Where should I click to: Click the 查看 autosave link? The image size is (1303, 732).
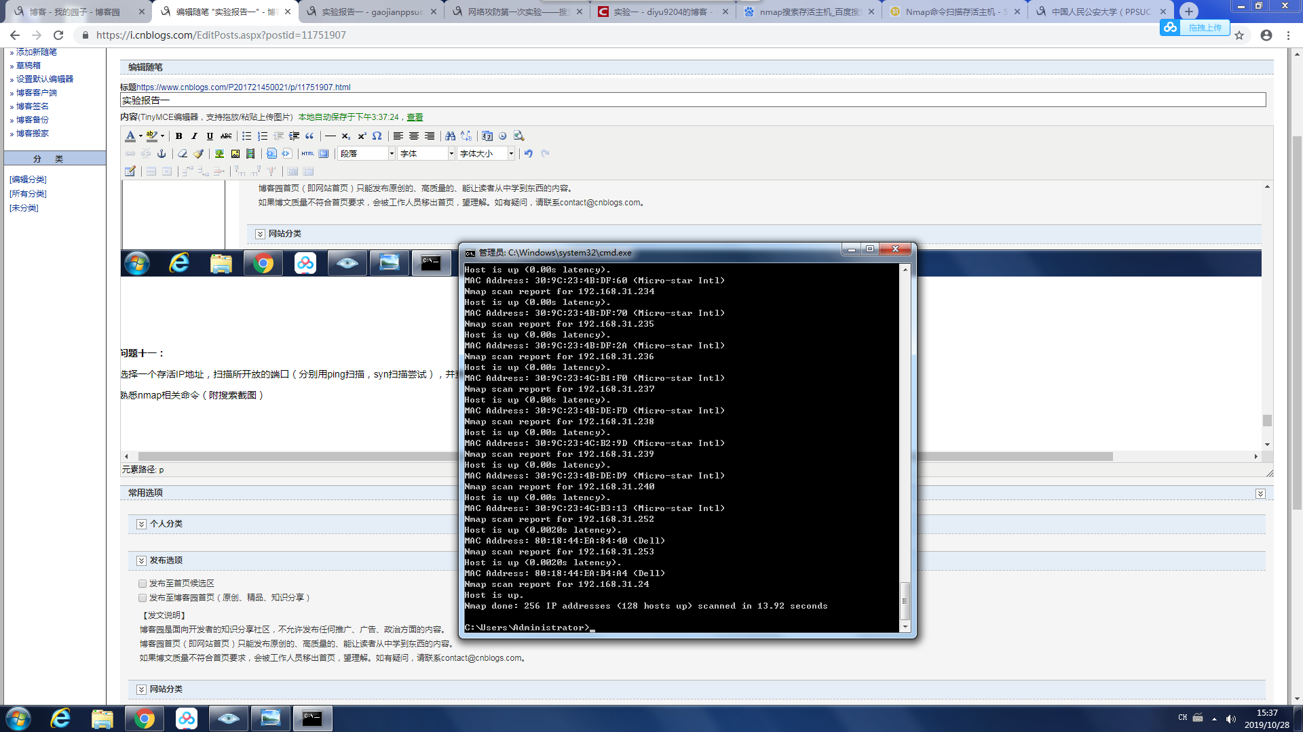point(415,117)
